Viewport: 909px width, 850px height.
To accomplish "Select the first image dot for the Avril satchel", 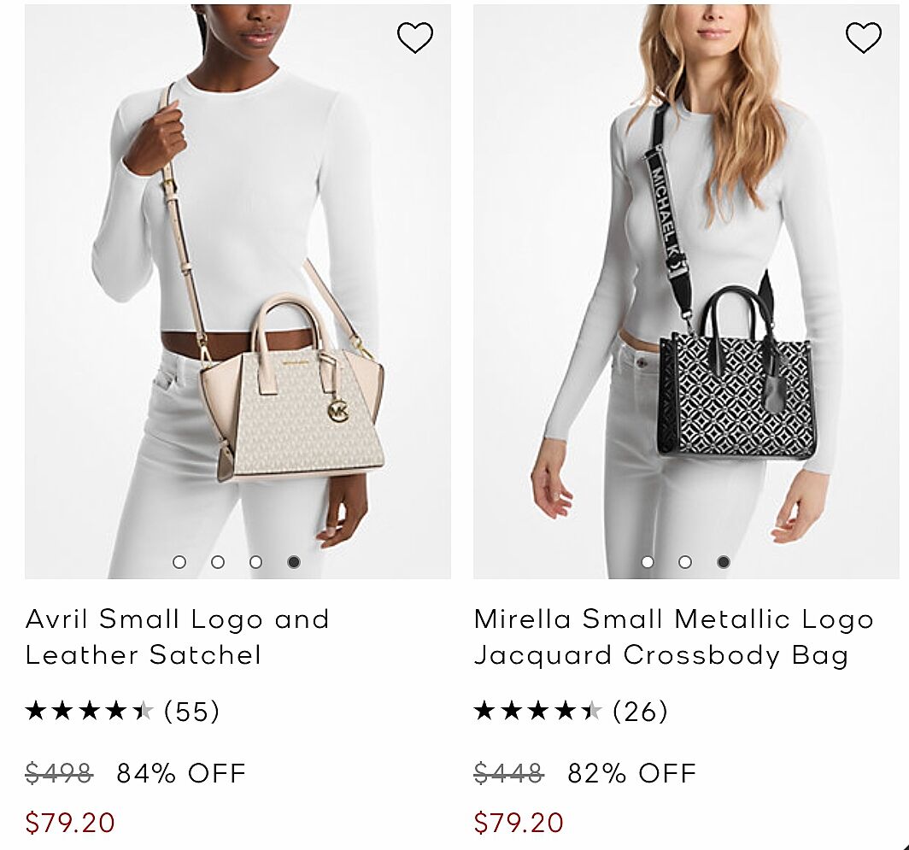I will pyautogui.click(x=179, y=562).
